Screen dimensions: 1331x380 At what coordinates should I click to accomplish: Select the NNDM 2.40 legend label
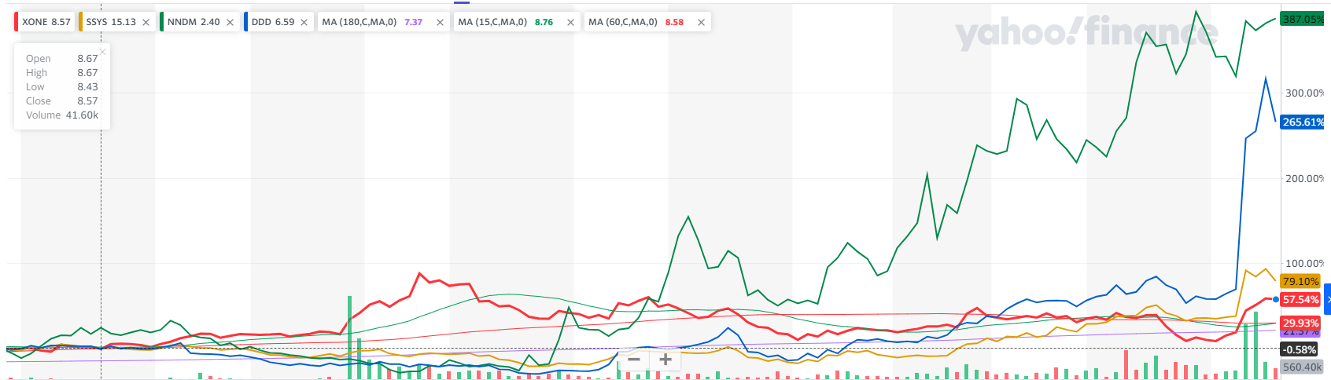[x=194, y=22]
